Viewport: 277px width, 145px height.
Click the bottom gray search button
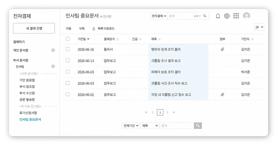[198, 126]
